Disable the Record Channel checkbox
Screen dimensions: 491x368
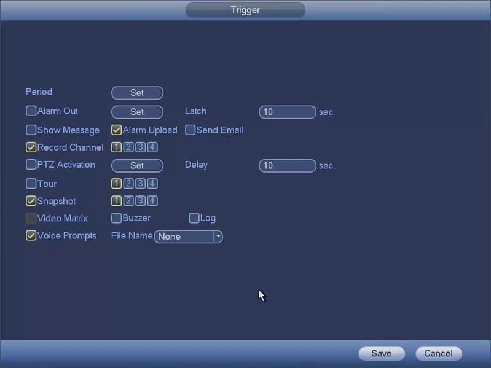[31, 147]
